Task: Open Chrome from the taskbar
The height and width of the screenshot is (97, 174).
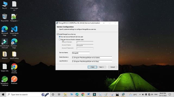Action: point(83,95)
